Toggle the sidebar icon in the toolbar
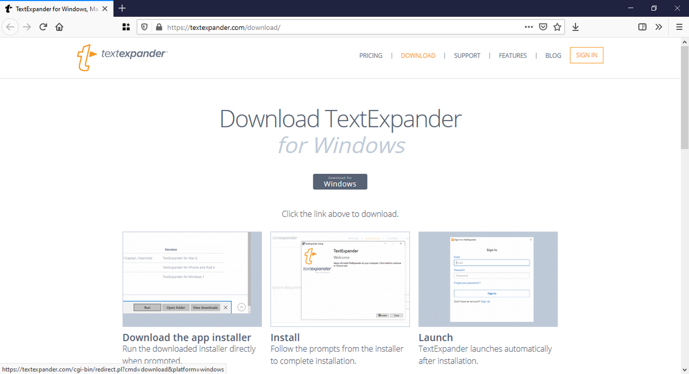Image resolution: width=689 pixels, height=374 pixels. [642, 27]
